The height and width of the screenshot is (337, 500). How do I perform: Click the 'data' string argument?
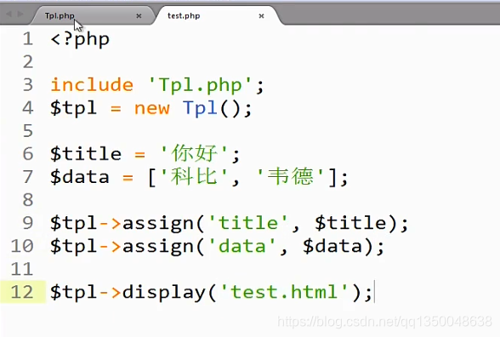click(x=242, y=246)
